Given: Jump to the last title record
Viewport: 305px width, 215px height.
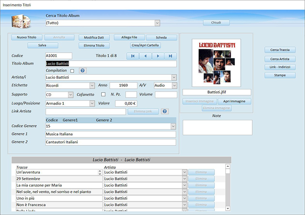Looking at the screenshot, I should tap(170, 56).
